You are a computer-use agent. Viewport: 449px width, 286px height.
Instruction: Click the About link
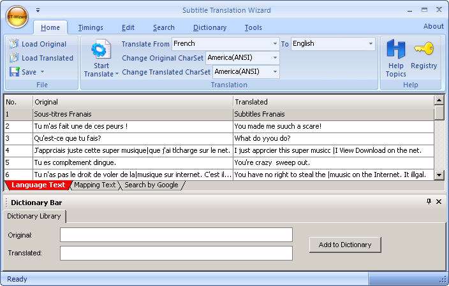433,26
